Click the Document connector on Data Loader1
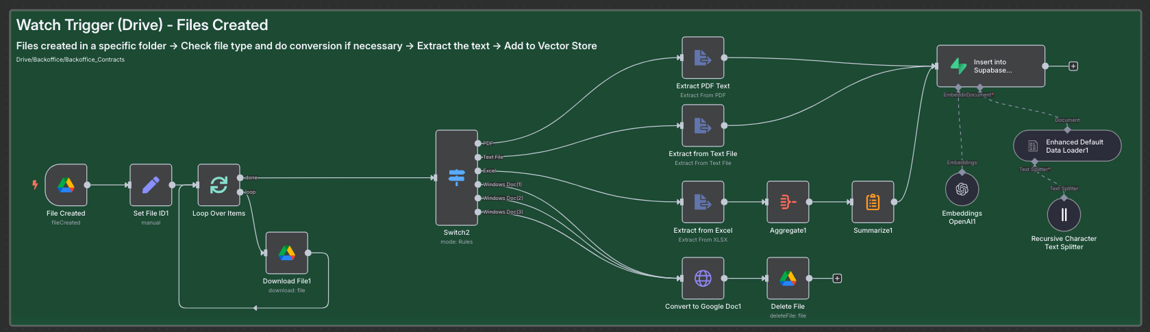1150x332 pixels. click(x=1067, y=129)
